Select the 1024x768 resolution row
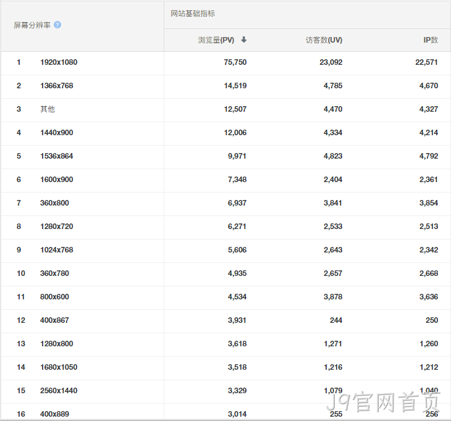The width and height of the screenshot is (451, 421). point(225,250)
